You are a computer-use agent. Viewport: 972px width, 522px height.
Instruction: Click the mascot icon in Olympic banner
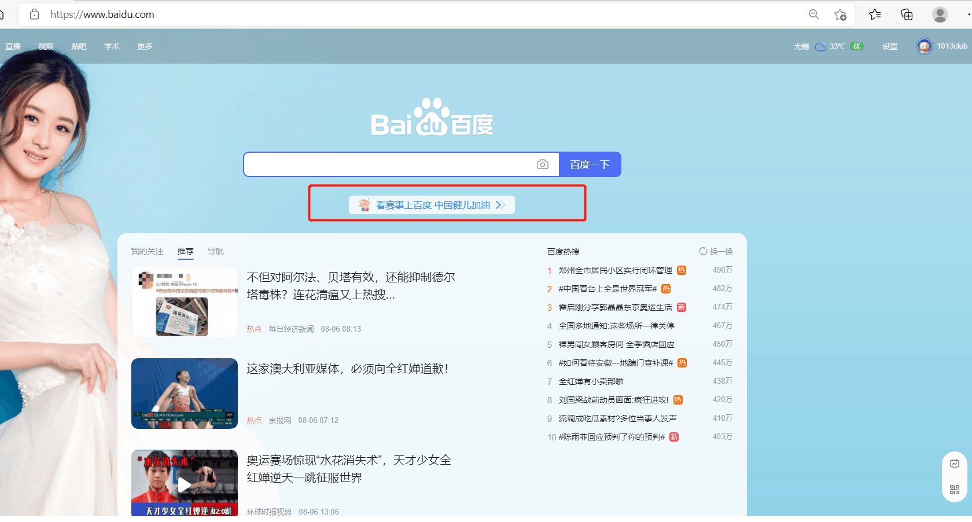[364, 205]
